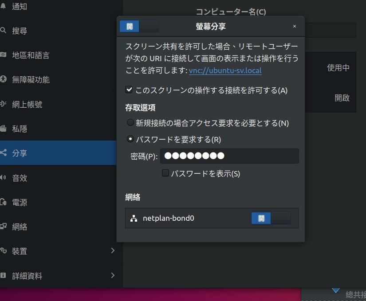
Task: Click the accessibility icon beside 無障礙功能
Action: click(3, 79)
